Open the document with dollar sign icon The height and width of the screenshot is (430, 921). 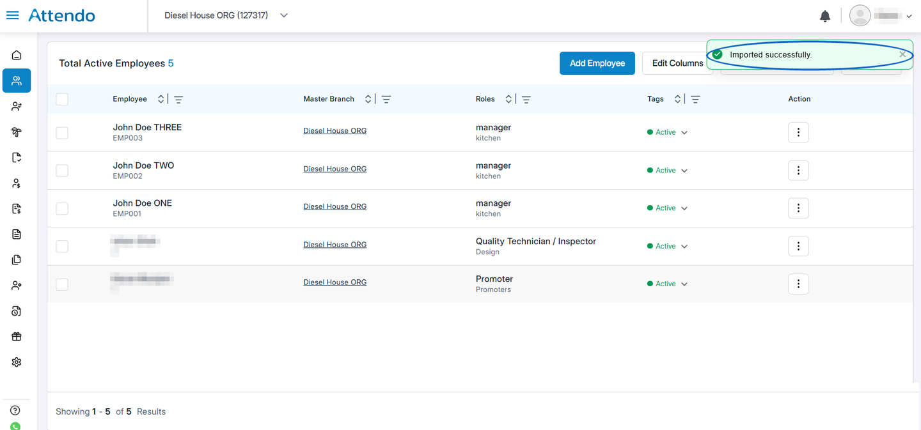coord(17,208)
